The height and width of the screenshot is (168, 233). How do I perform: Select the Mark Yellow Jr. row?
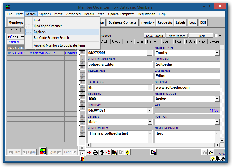pos(42,53)
